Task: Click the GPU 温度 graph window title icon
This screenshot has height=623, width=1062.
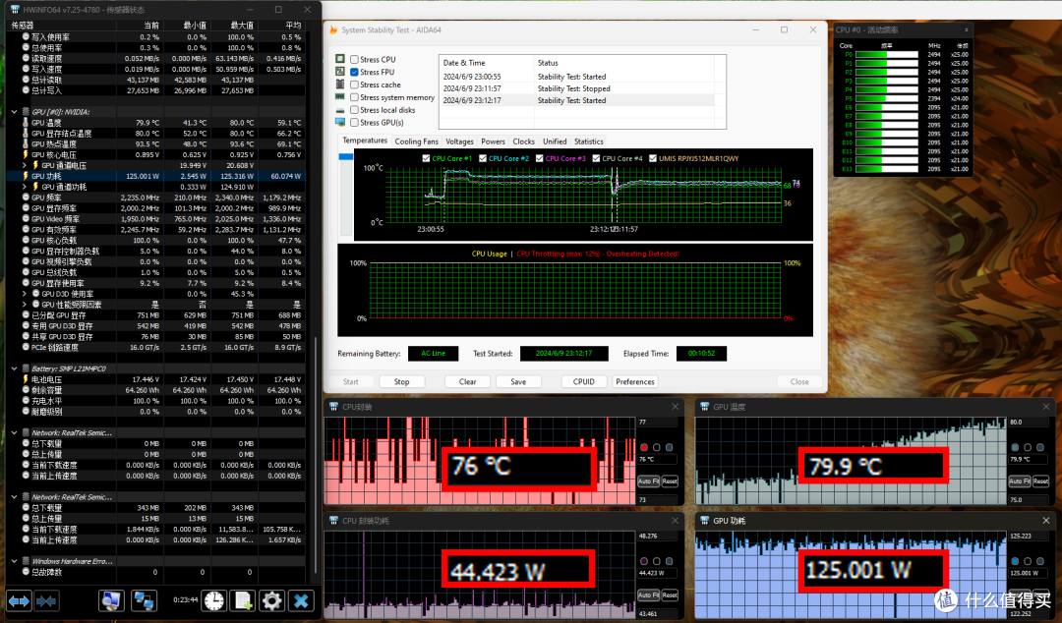Action: [704, 406]
